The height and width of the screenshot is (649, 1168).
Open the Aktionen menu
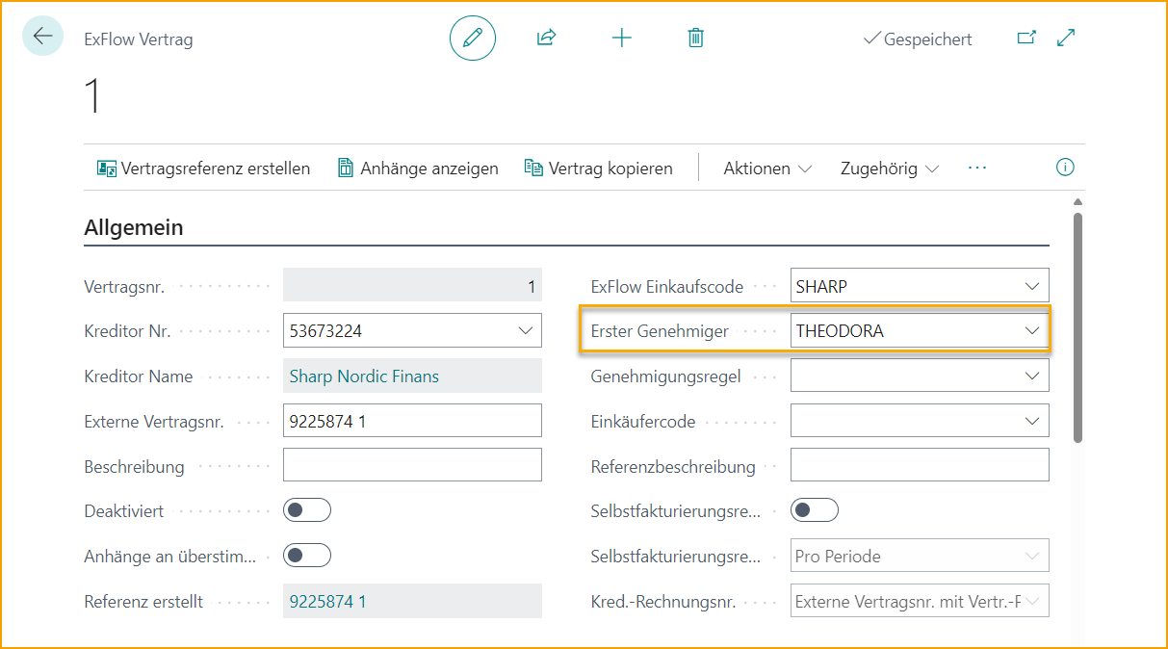(766, 168)
